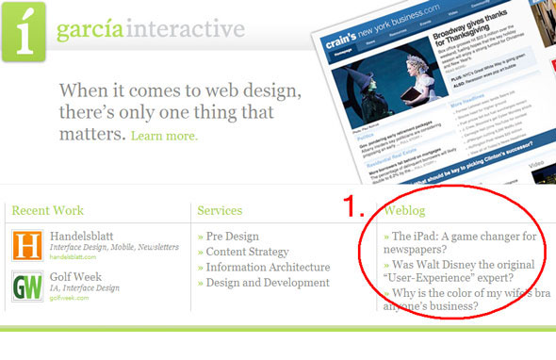The width and height of the screenshot is (556, 360).
Task: Click the Recent Work heading
Action: pos(47,210)
